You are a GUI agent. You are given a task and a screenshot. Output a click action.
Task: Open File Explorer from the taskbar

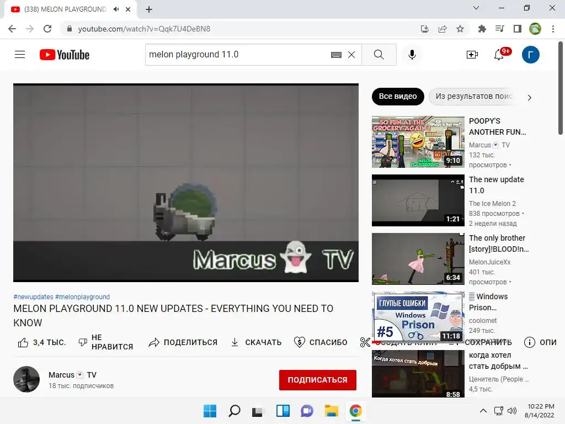pyautogui.click(x=331, y=411)
